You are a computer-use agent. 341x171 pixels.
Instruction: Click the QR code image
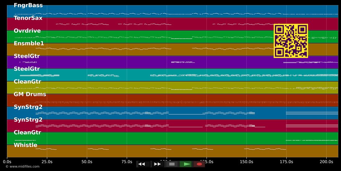point(291,41)
